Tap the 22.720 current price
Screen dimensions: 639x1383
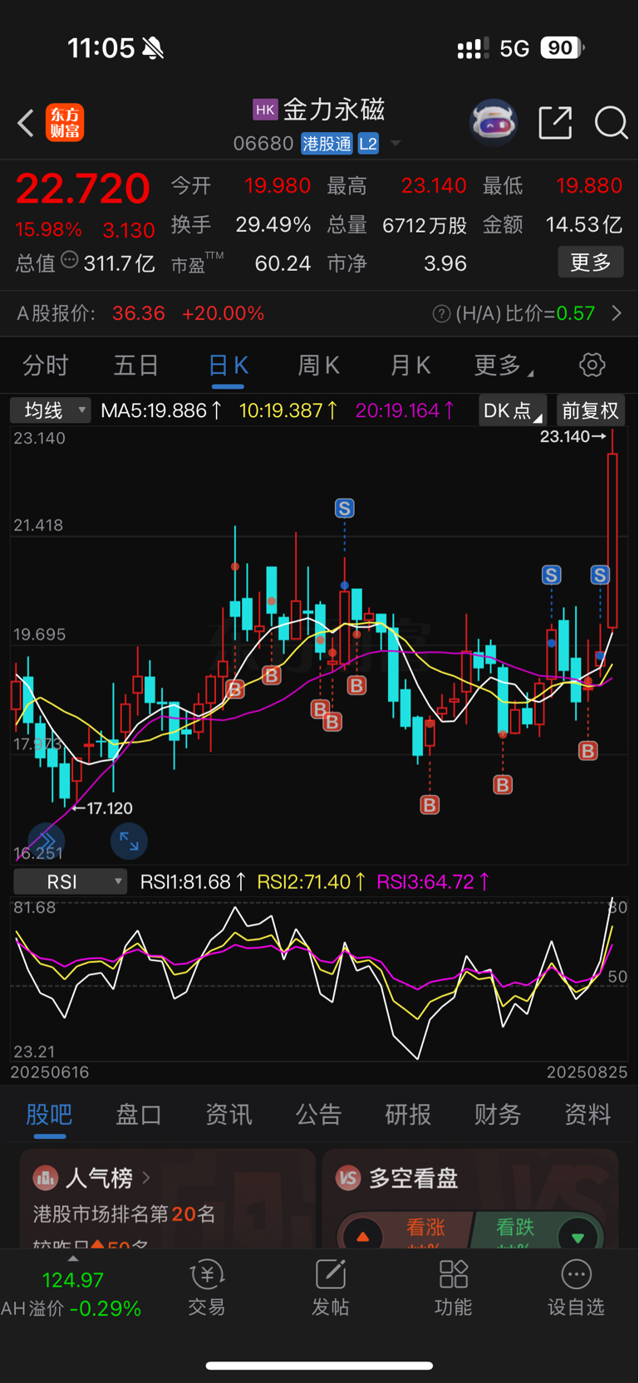coord(83,188)
